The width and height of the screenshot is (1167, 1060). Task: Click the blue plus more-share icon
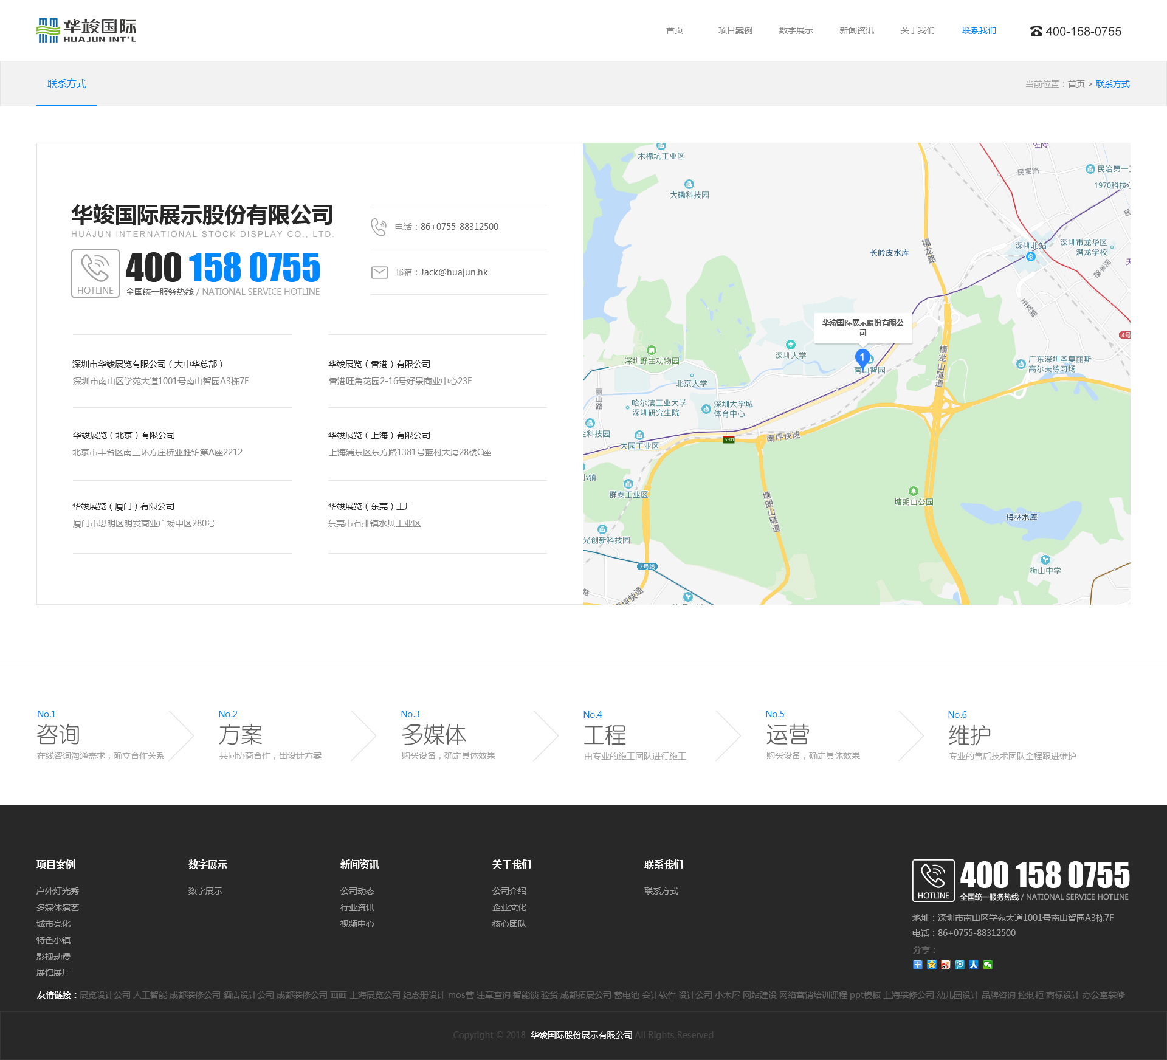pyautogui.click(x=918, y=965)
